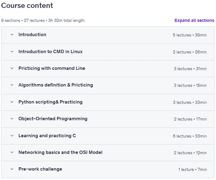Open Introduction to CMD in Linux title
216x180 pixels.
pyautogui.click(x=50, y=52)
